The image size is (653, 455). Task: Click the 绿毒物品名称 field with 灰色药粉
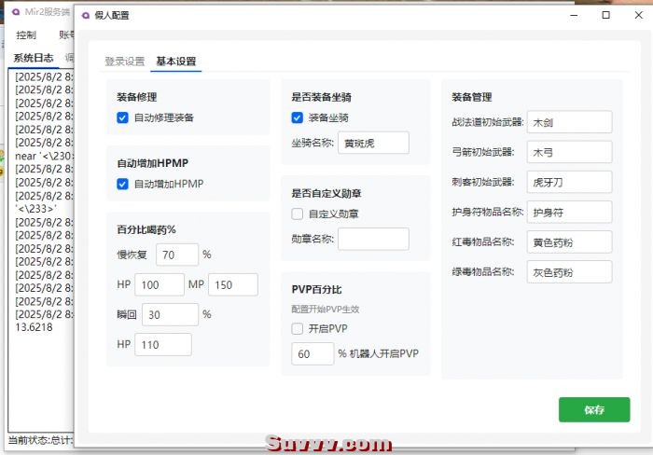569,272
